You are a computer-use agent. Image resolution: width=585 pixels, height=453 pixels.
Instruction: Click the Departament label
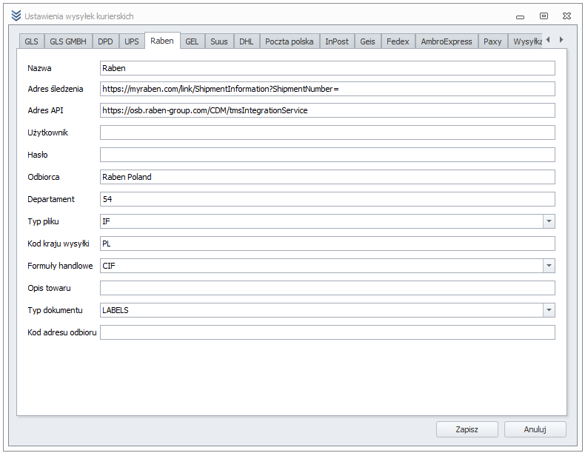pyautogui.click(x=51, y=199)
